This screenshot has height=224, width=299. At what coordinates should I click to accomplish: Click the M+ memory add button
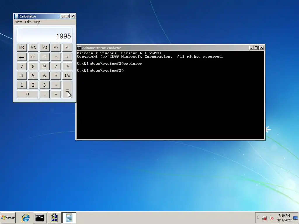(x=56, y=48)
